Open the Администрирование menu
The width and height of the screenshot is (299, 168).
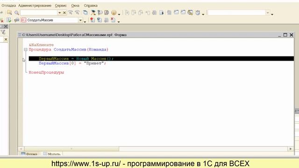pos(35,6)
